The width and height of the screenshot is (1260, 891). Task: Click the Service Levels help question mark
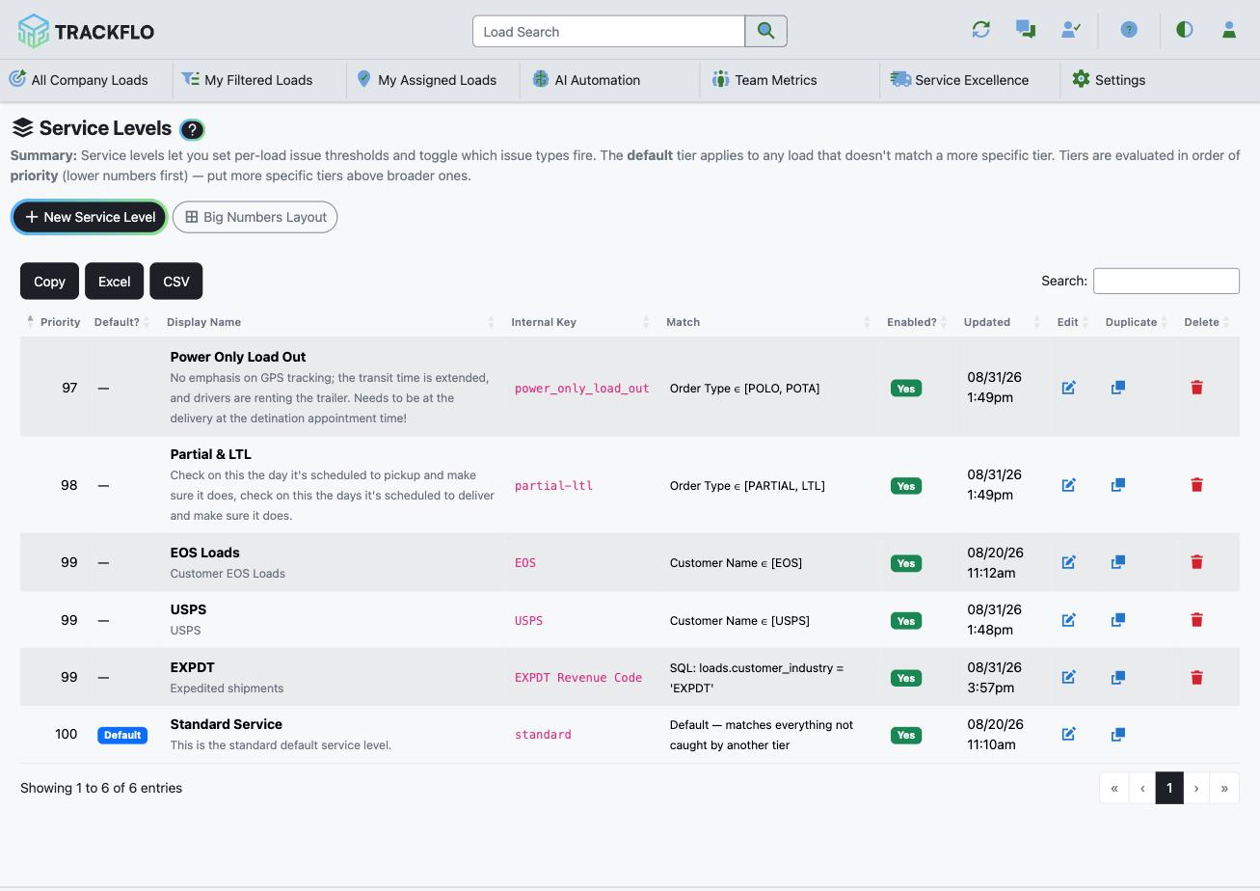pos(192,129)
